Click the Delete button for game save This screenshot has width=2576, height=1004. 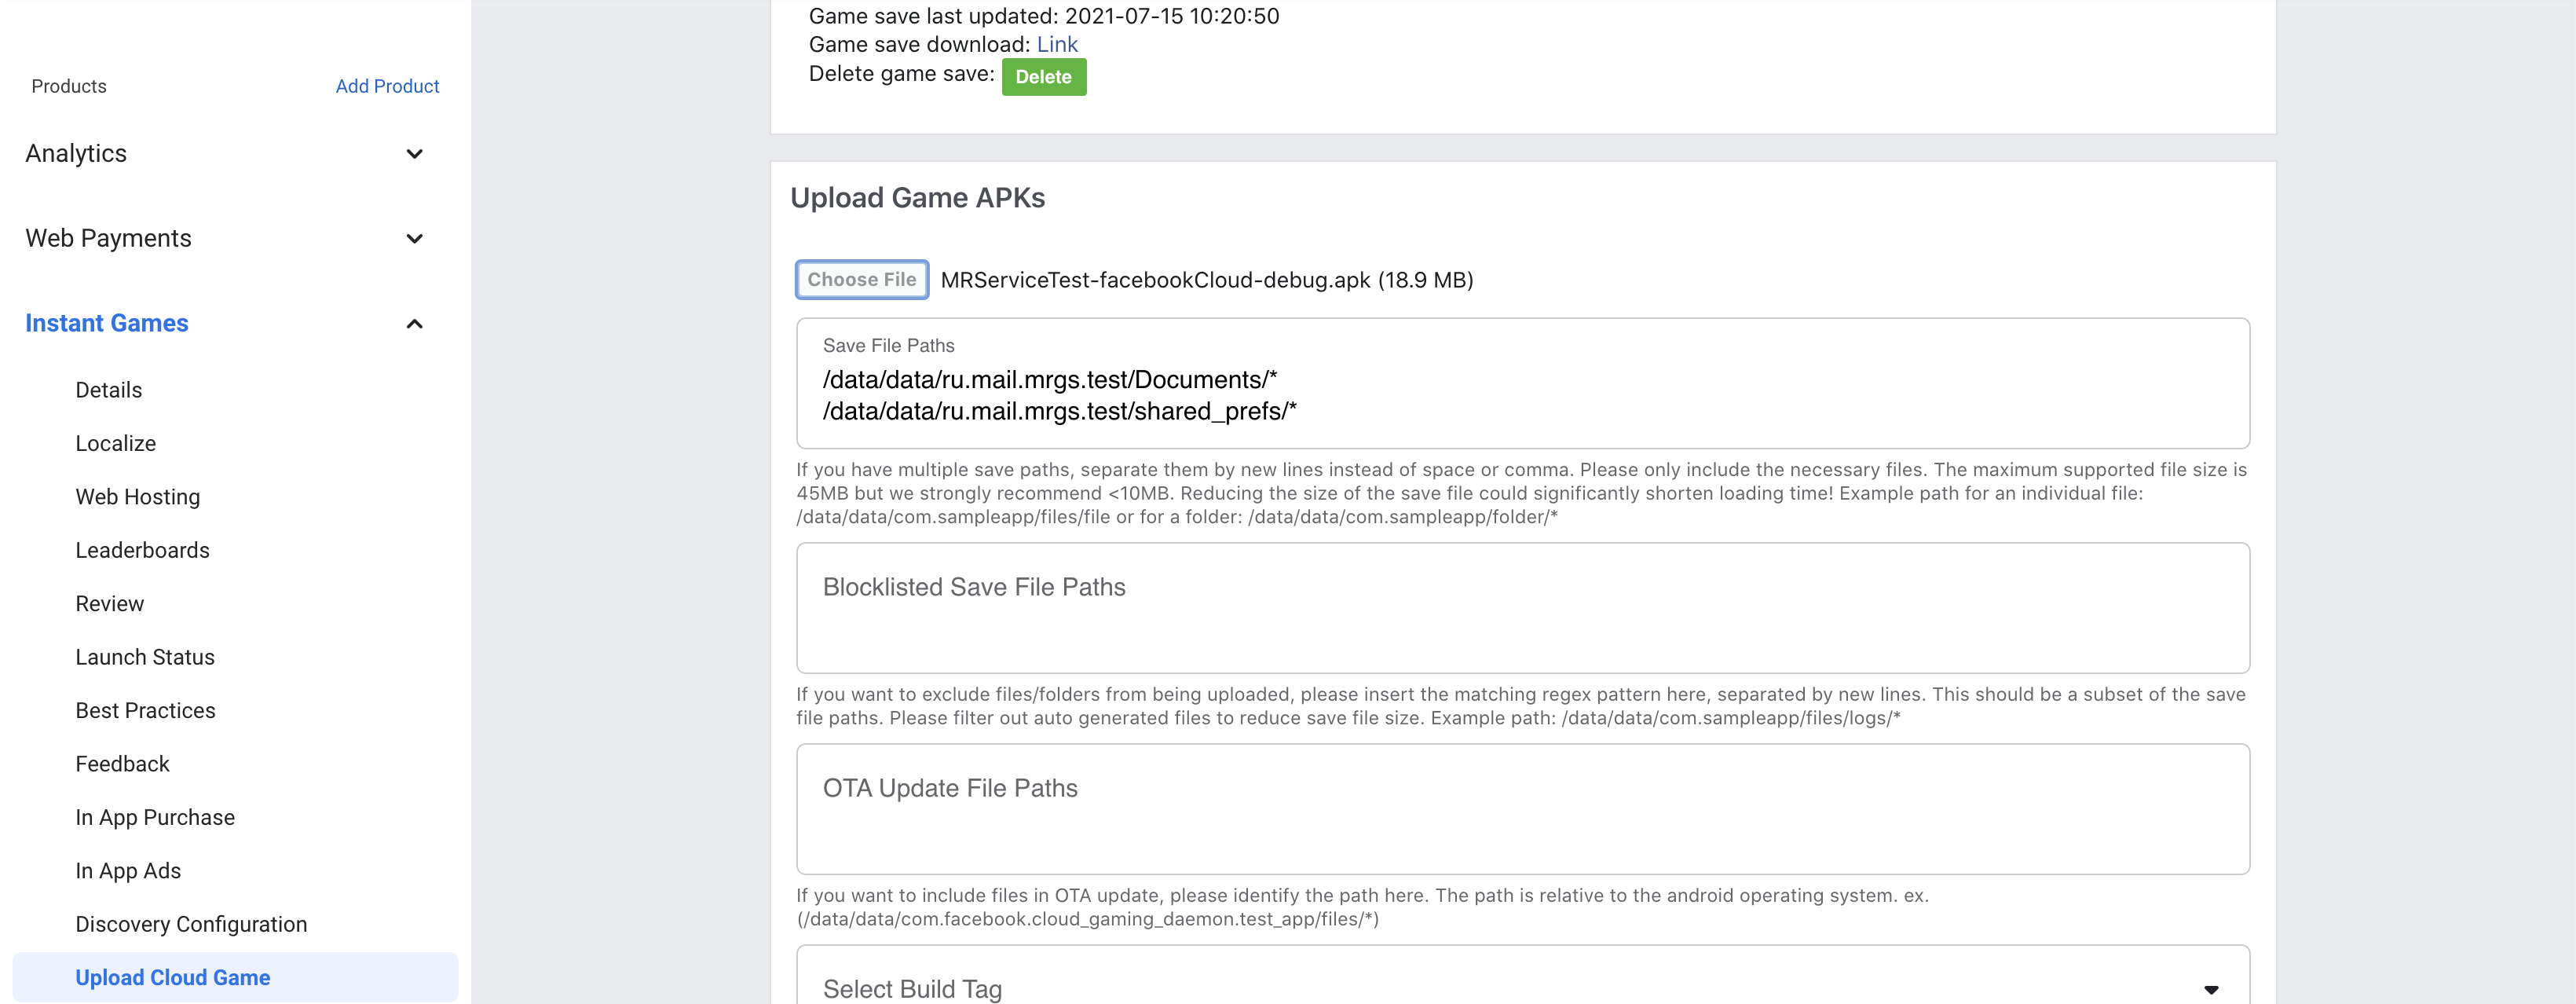1044,76
